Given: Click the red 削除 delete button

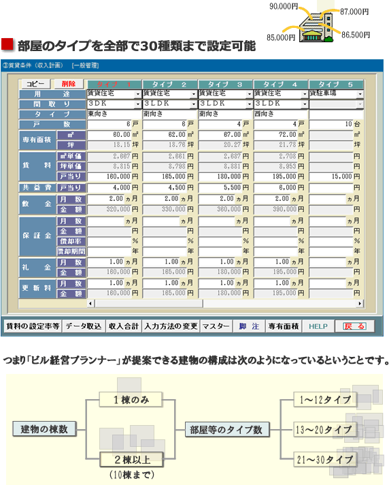Looking at the screenshot, I should [69, 84].
